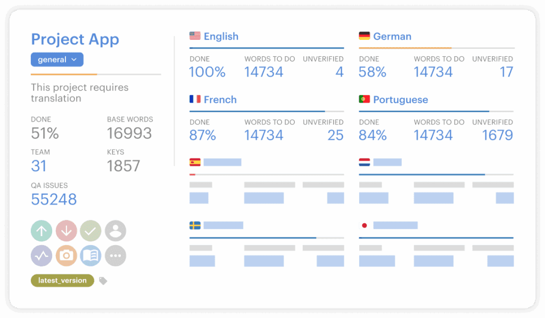Open the glossary book icon
Screen dimensions: 545x318
coord(90,256)
